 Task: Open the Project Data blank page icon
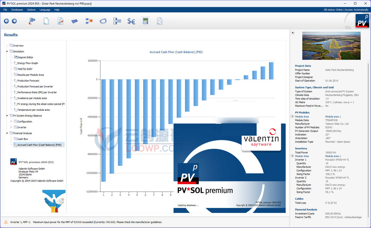coord(46,21)
